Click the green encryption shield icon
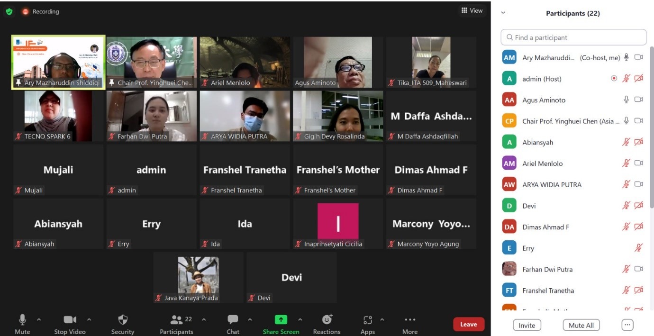 pyautogui.click(x=9, y=11)
